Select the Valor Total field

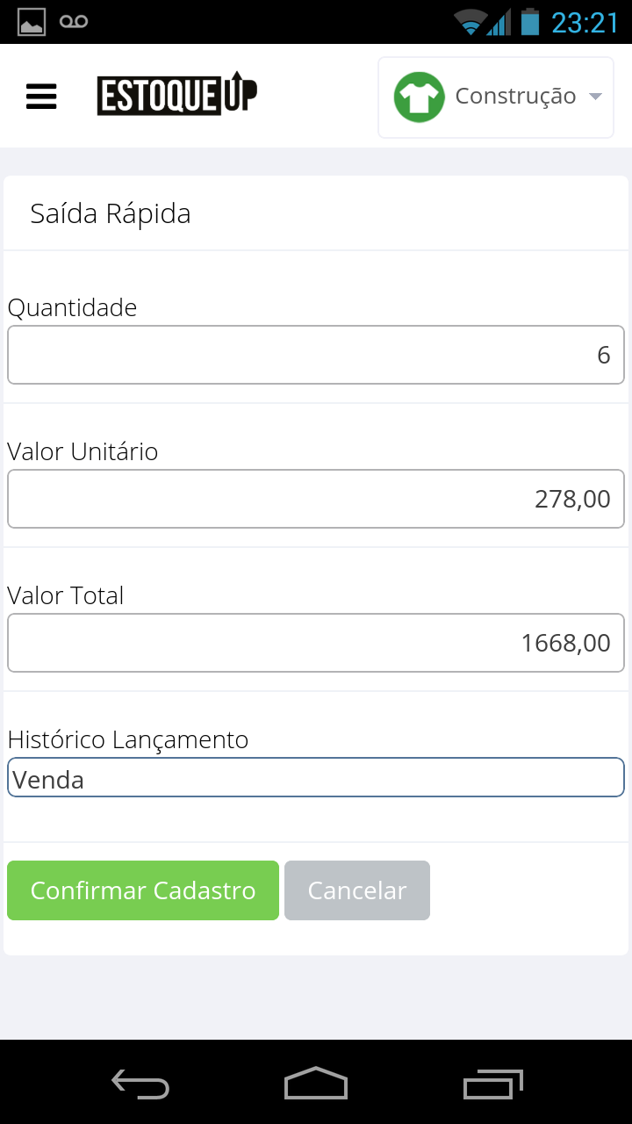tap(316, 643)
